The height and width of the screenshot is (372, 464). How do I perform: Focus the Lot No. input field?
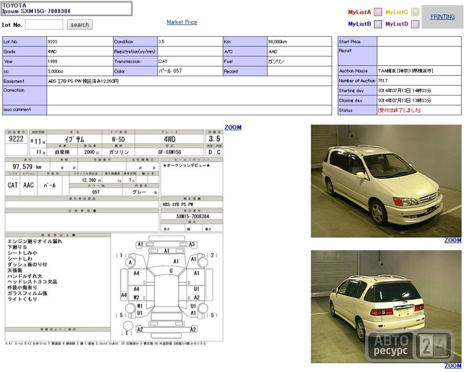pos(44,25)
